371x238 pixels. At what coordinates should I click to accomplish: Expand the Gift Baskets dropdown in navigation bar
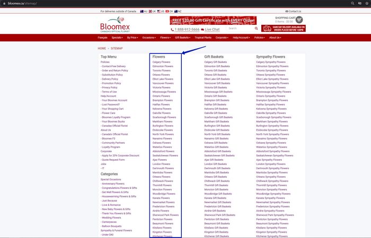[183, 38]
